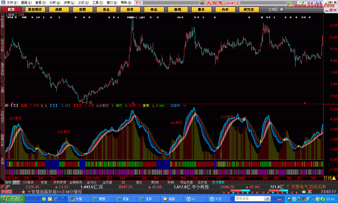Open the mail envelope icon in status bar
338x203 pixels.
(304, 192)
